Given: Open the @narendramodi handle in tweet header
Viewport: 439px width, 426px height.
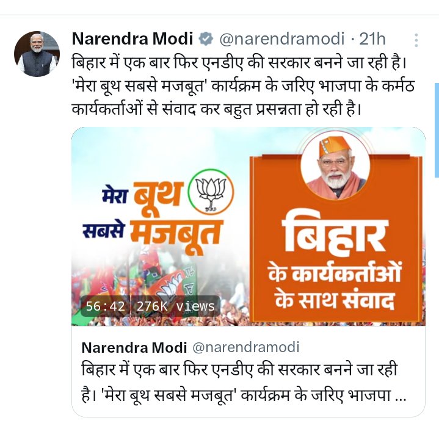Looking at the screenshot, I should (281, 39).
